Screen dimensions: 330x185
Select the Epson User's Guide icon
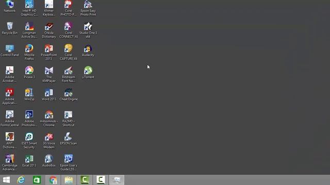pyautogui.click(x=69, y=163)
